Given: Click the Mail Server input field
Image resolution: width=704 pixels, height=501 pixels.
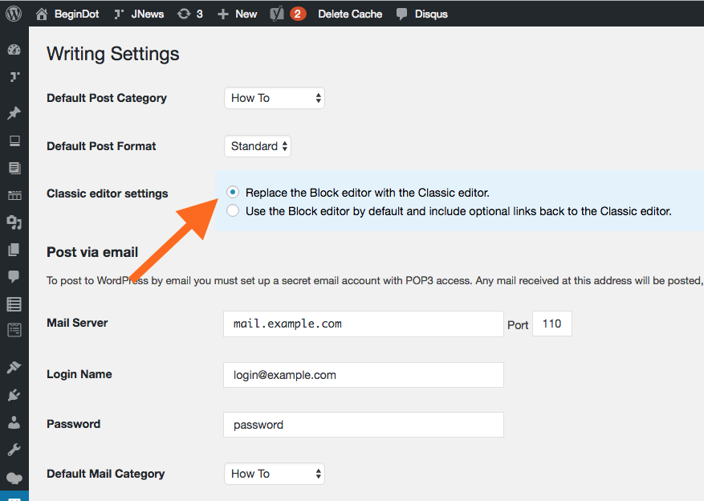Looking at the screenshot, I should coord(364,324).
